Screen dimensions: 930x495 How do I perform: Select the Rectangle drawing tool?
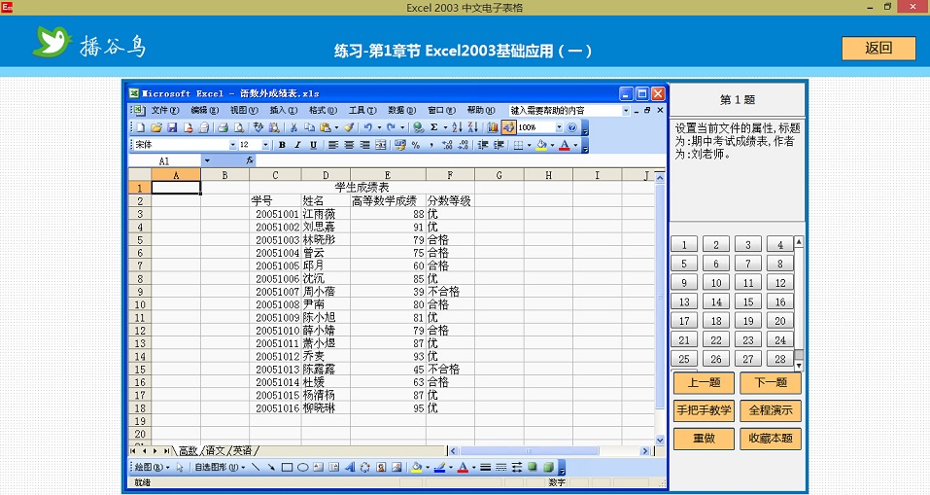[x=287, y=468]
